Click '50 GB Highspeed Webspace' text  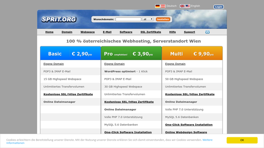[x=184, y=79]
